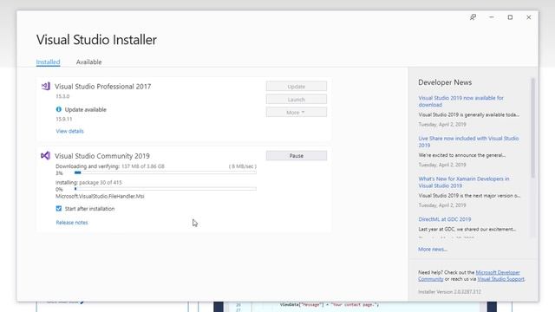
Task: Switch to the Installed tab
Action: pos(49,62)
